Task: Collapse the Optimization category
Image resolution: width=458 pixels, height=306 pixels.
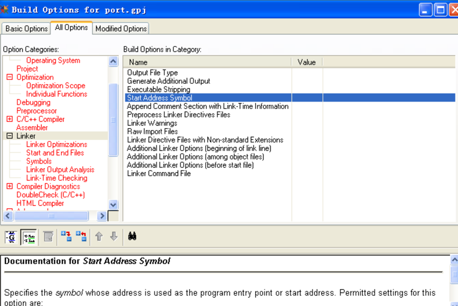Action: [x=10, y=77]
